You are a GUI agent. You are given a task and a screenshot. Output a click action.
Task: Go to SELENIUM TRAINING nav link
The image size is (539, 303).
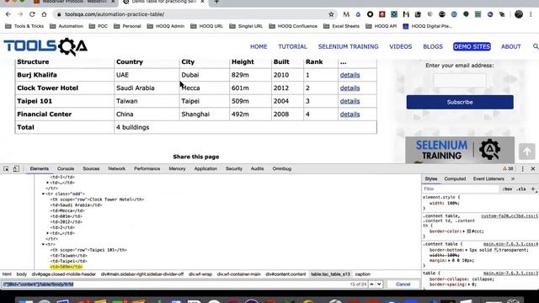348,46
